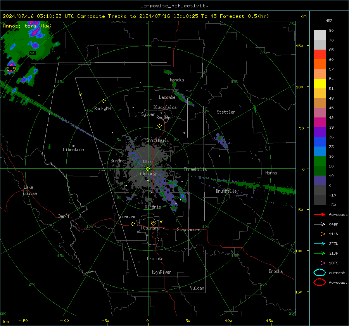Click the RockyMH label
Viewport: 349px width, 326px height.
click(x=102, y=109)
